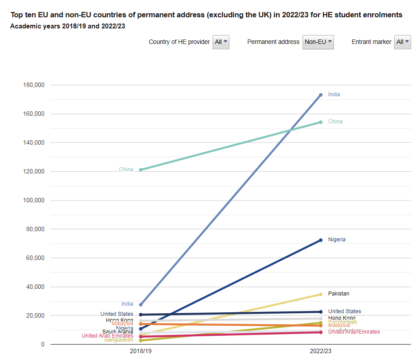Click the 2018/19 axis label
The width and height of the screenshot is (419, 362).
point(140,351)
